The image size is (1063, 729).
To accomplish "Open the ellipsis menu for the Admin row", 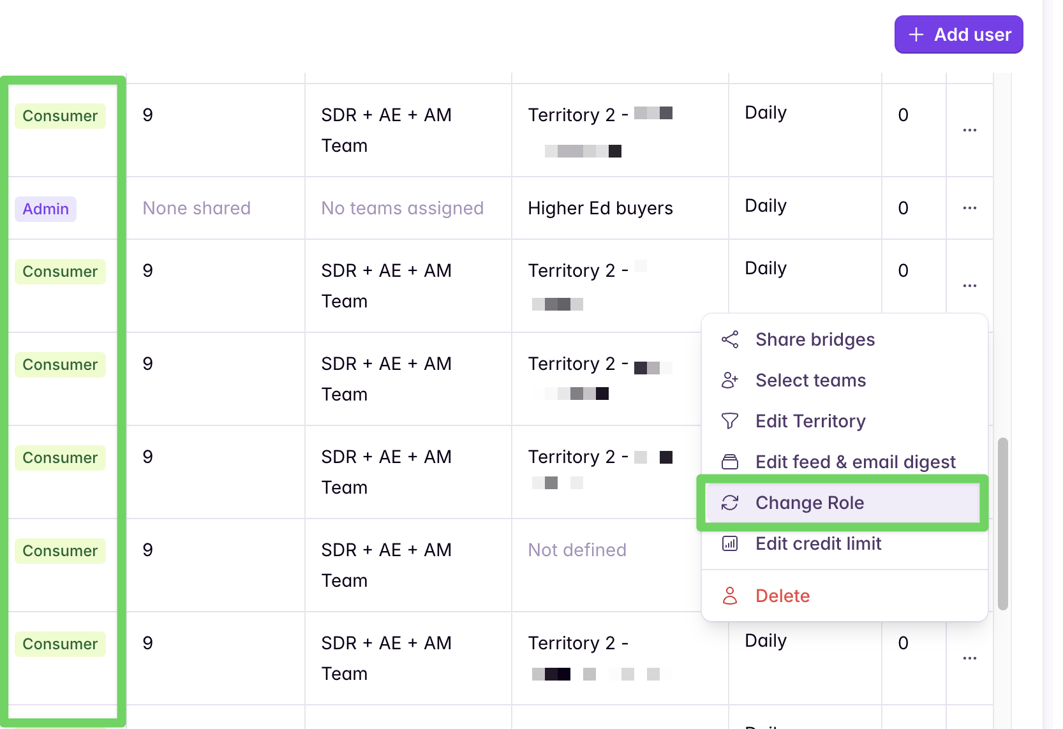I will pyautogui.click(x=969, y=208).
